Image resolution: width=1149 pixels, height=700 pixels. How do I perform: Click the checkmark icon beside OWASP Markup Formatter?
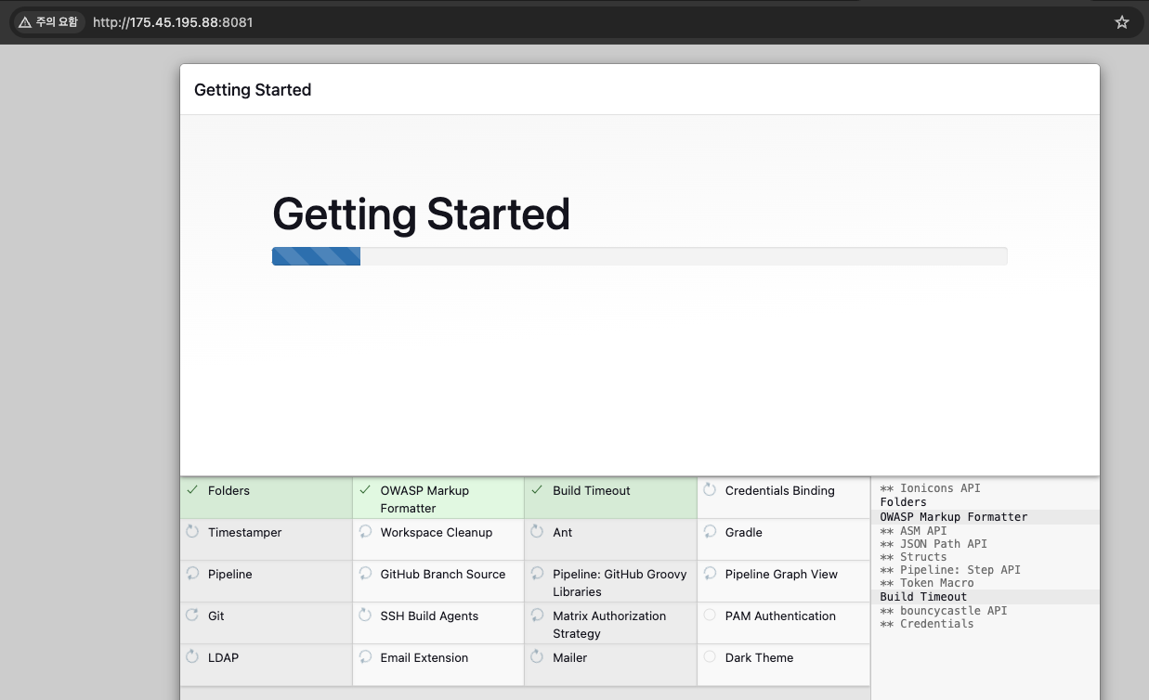coord(365,489)
